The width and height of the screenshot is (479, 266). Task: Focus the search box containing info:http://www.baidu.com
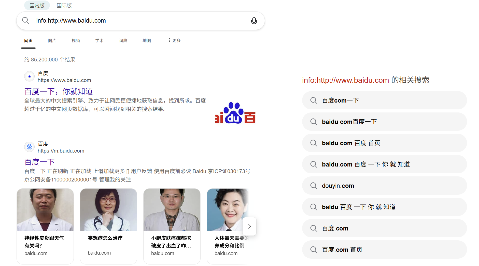point(140,21)
